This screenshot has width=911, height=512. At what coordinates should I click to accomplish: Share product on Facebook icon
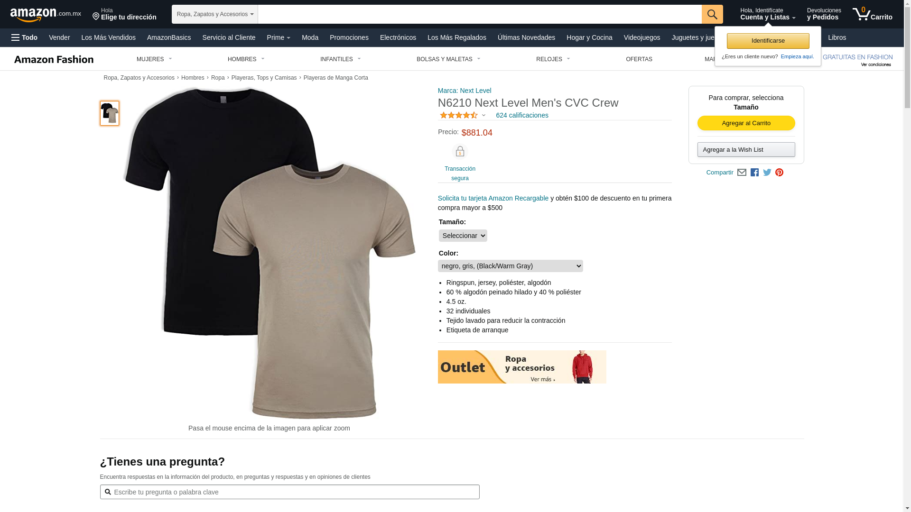pyautogui.click(x=754, y=173)
